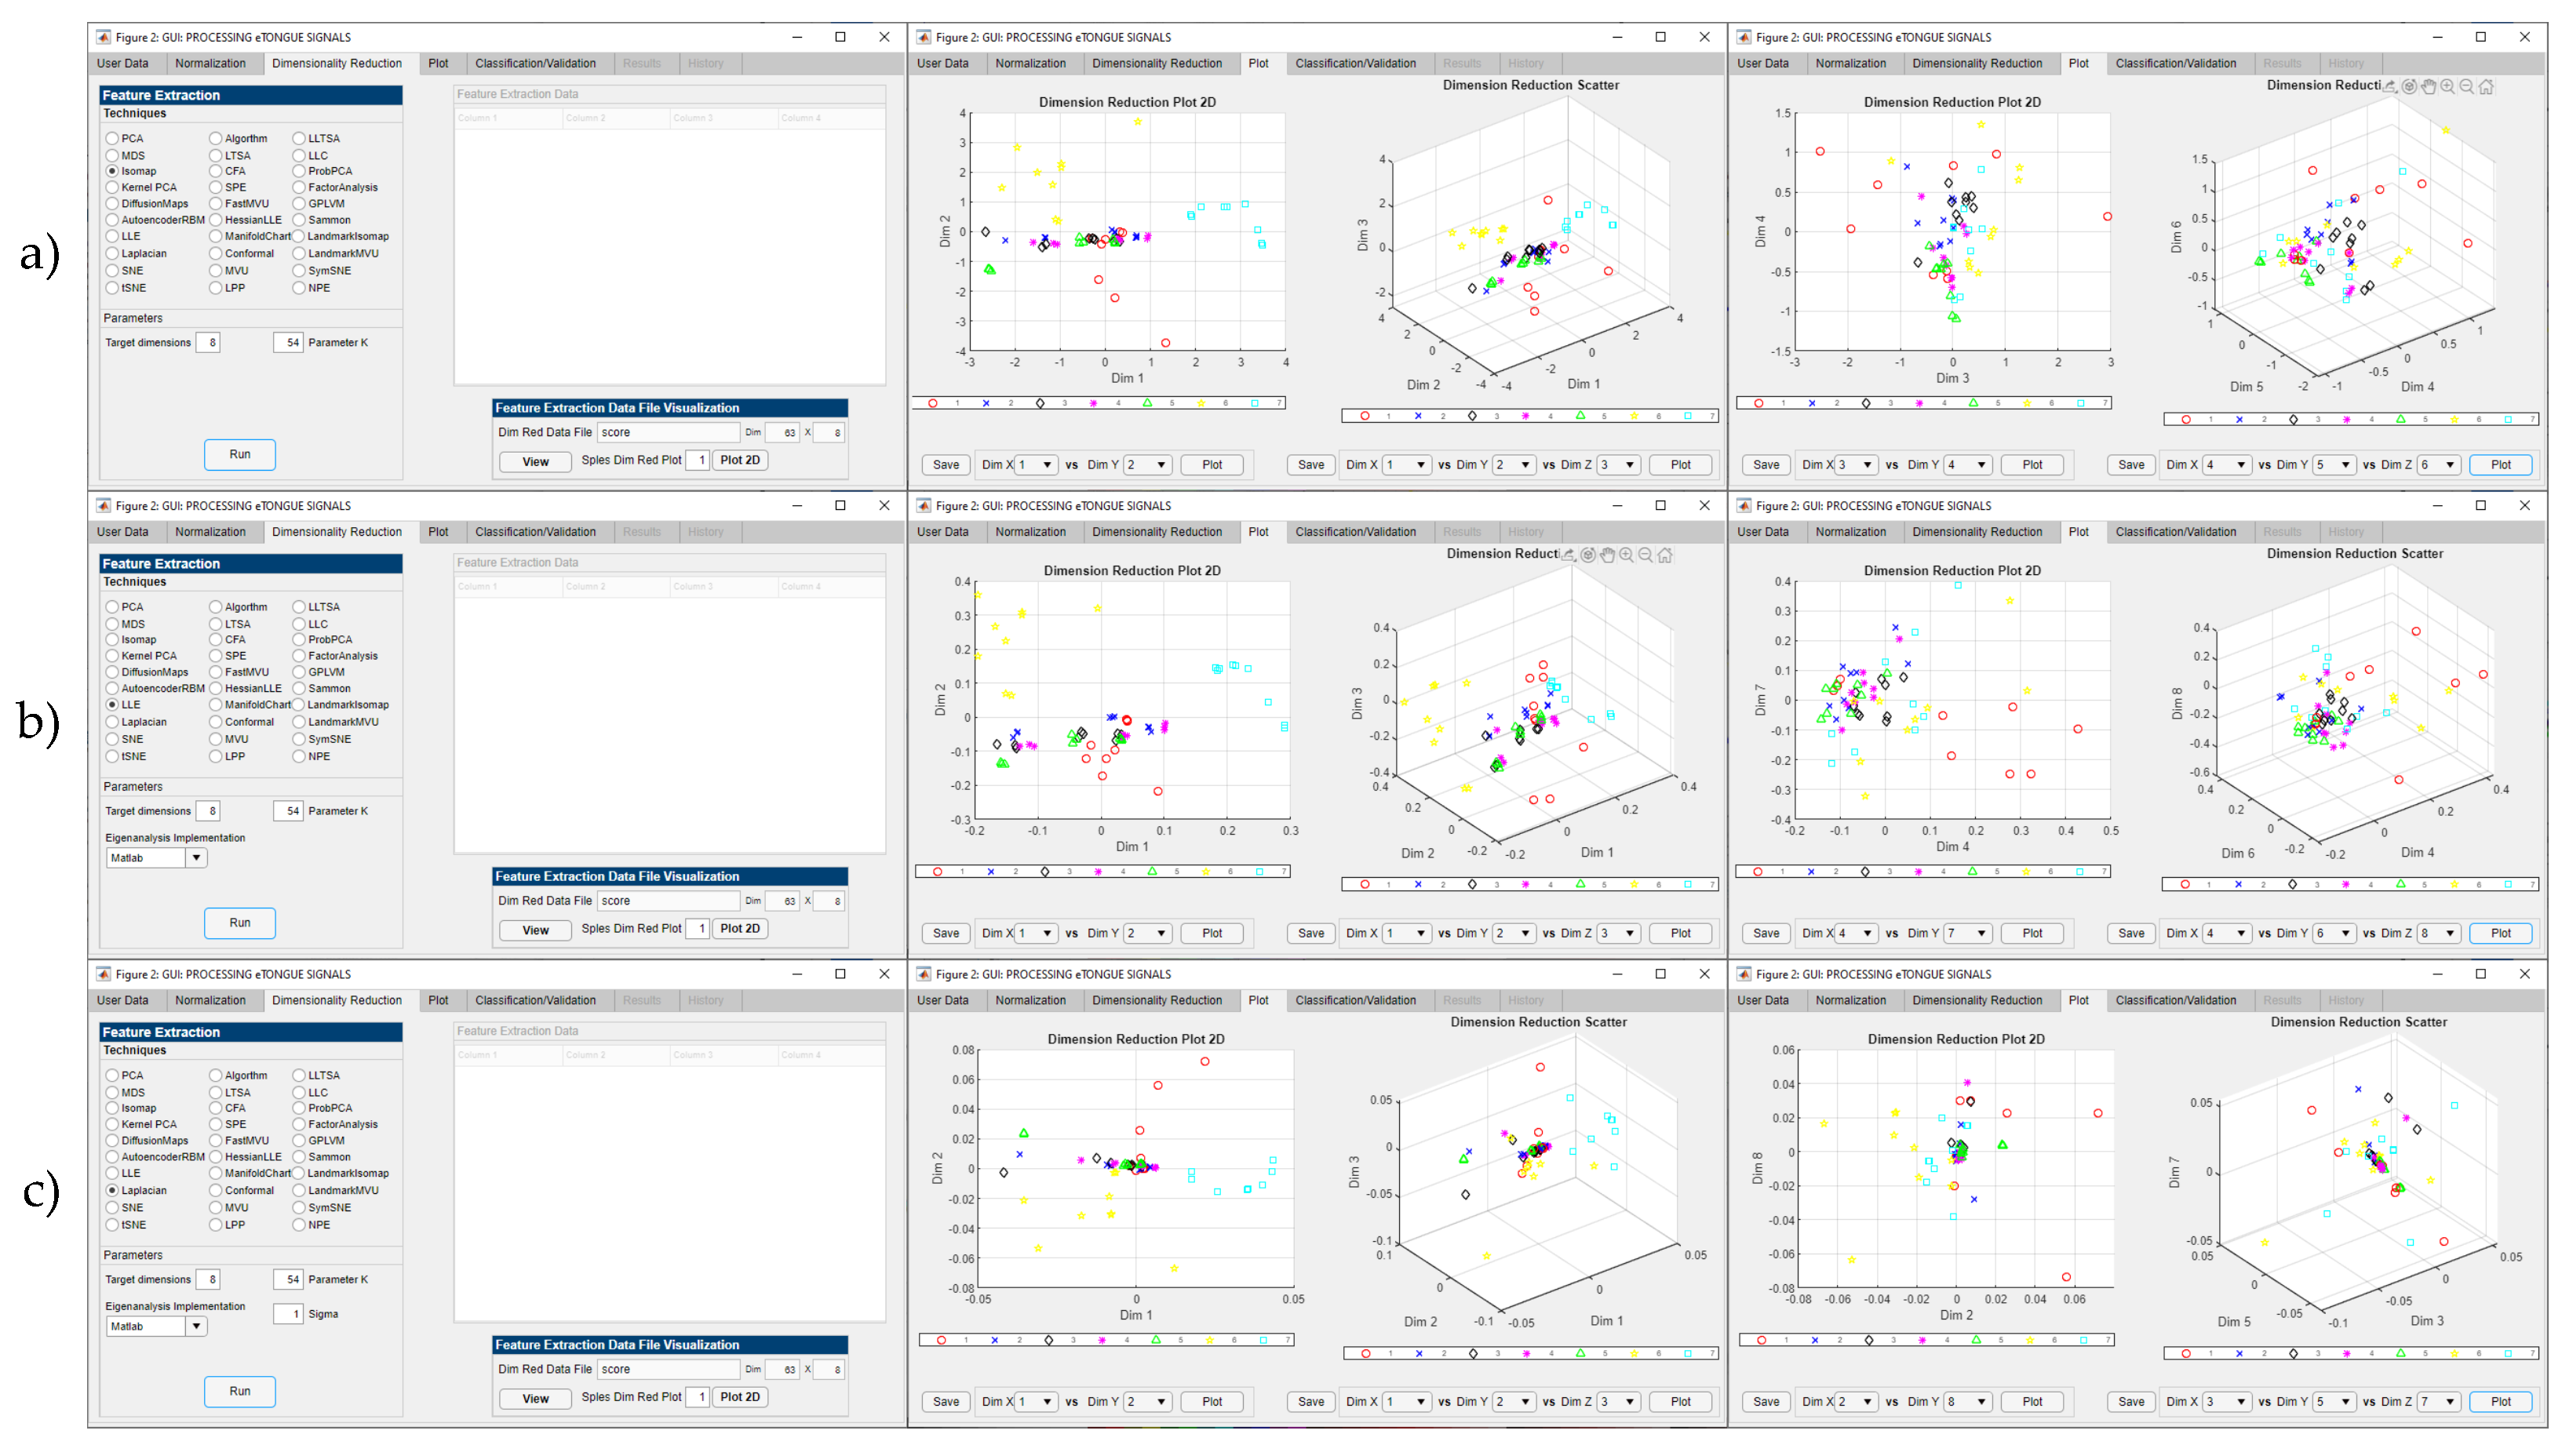Open the Dim Z dropdown showing 6 in row a
The image size is (2573, 1456).
(2439, 465)
